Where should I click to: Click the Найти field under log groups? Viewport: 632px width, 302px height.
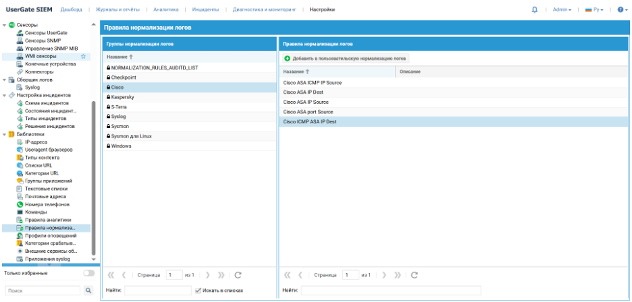coord(158,291)
